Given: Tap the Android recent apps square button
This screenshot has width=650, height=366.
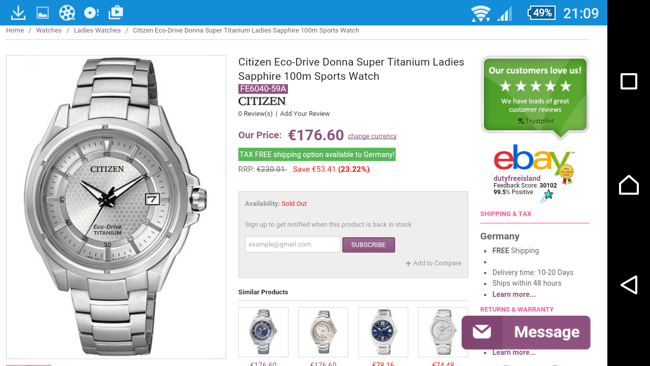Looking at the screenshot, I should point(629,81).
